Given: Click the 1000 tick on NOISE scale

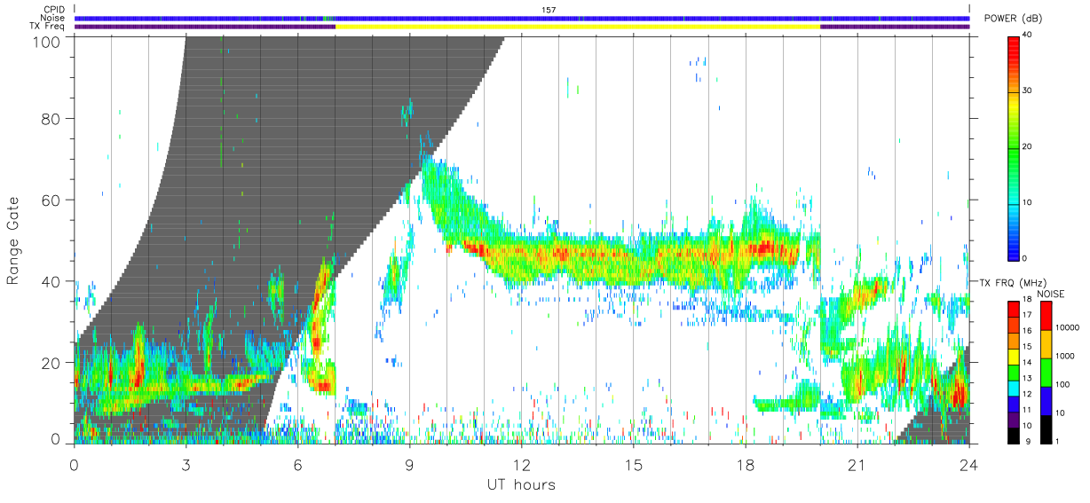Looking at the screenshot, I should tap(1063, 356).
